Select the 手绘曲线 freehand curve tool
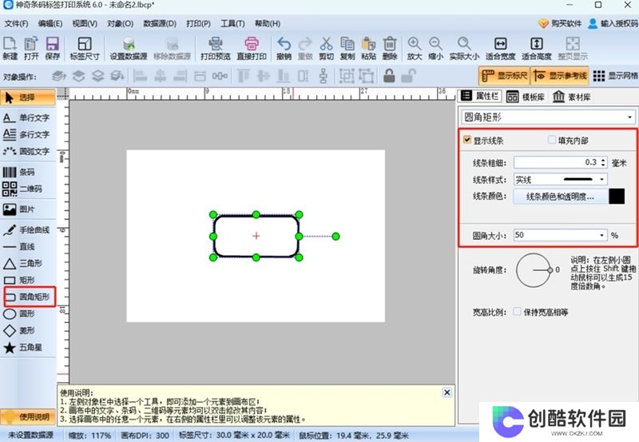The image size is (639, 442). coord(28,230)
